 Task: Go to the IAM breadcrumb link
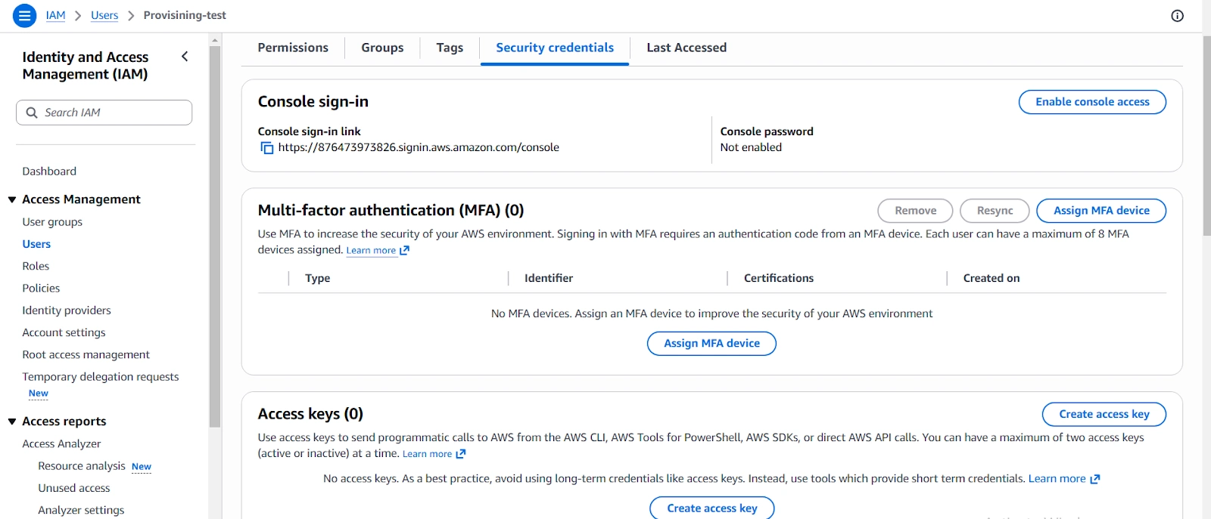click(55, 15)
